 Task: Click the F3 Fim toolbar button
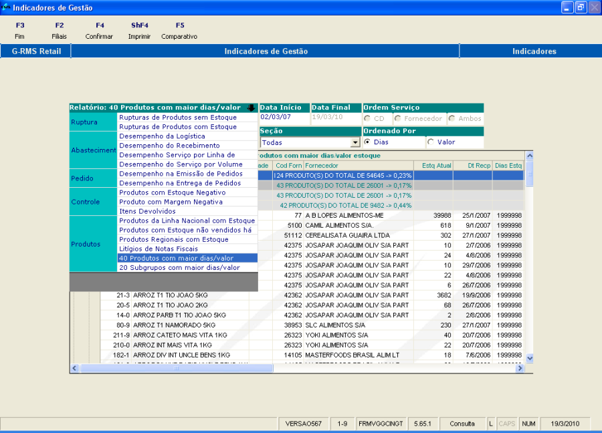(19, 31)
